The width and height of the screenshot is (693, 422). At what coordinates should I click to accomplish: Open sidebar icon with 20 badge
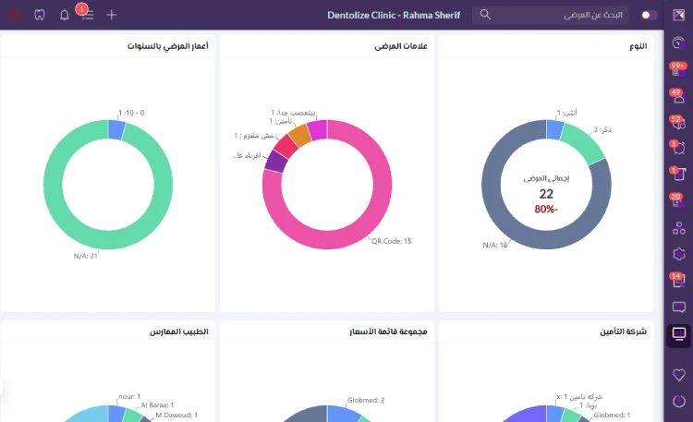679,201
